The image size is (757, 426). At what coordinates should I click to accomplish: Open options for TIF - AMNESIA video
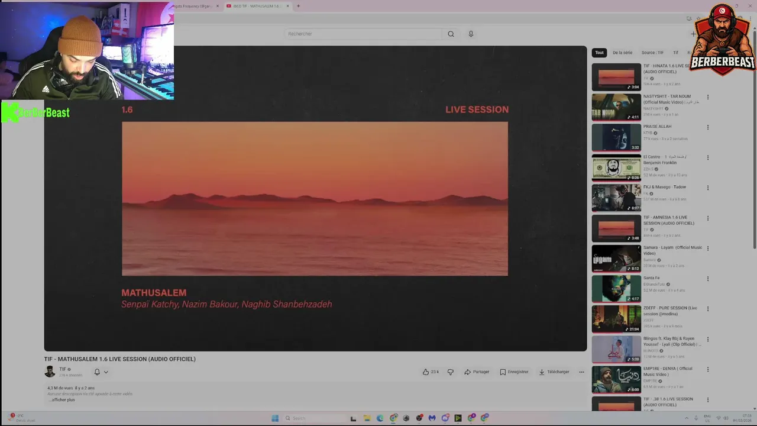pyautogui.click(x=707, y=218)
